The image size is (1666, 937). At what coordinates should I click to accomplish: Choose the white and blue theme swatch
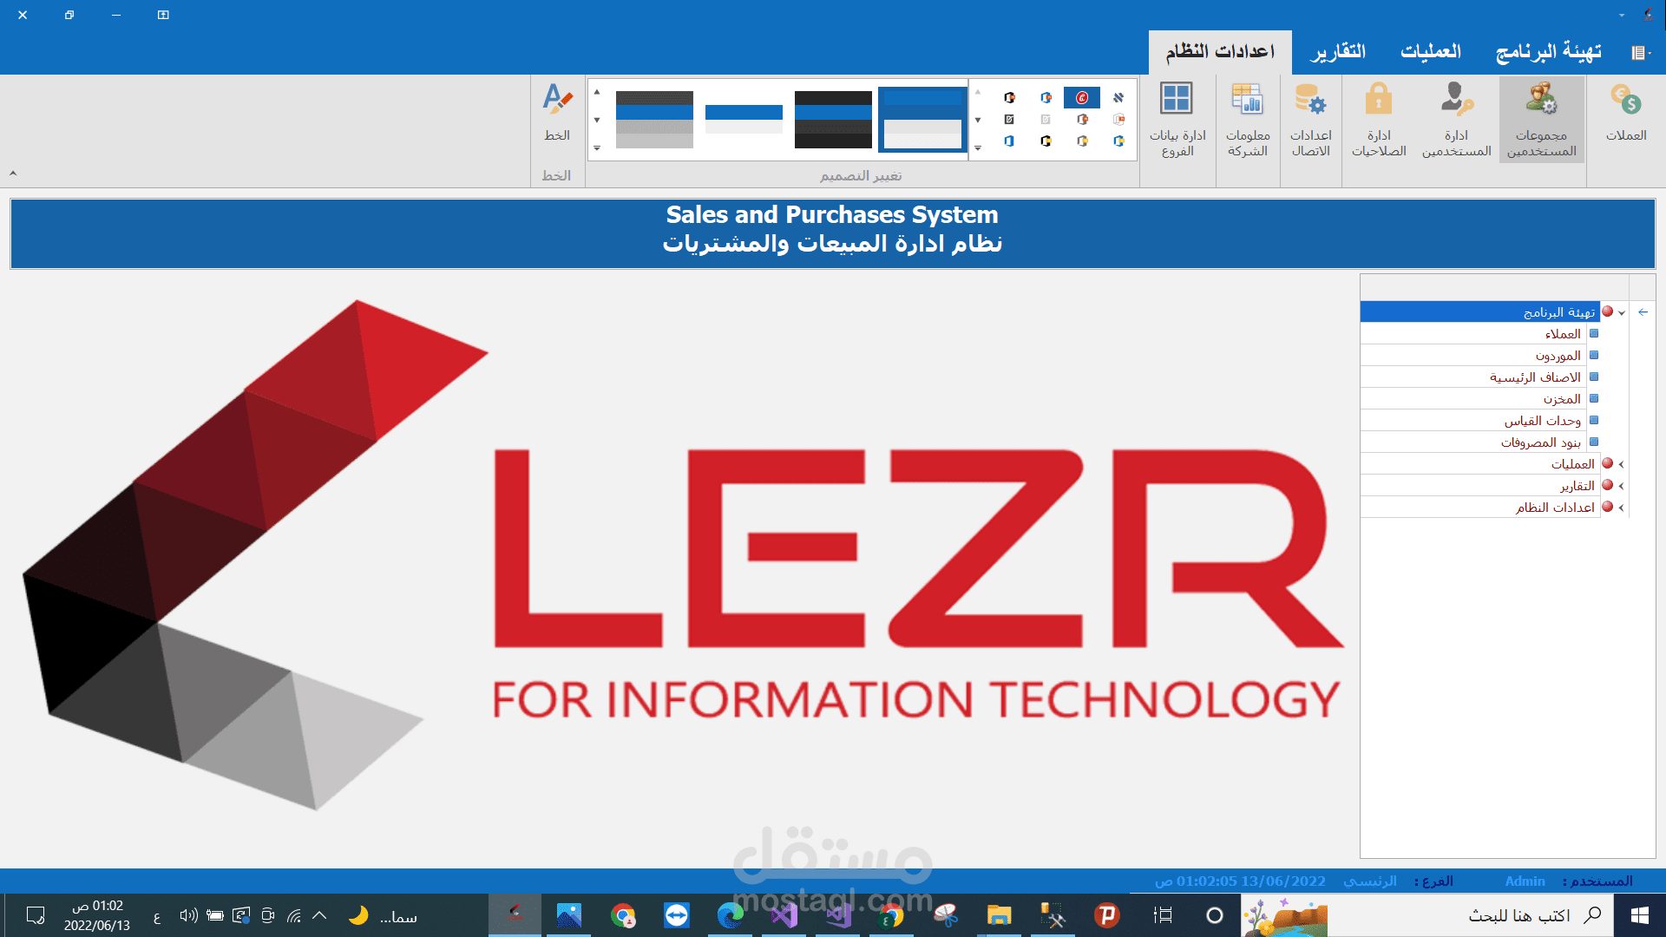pyautogui.click(x=744, y=119)
